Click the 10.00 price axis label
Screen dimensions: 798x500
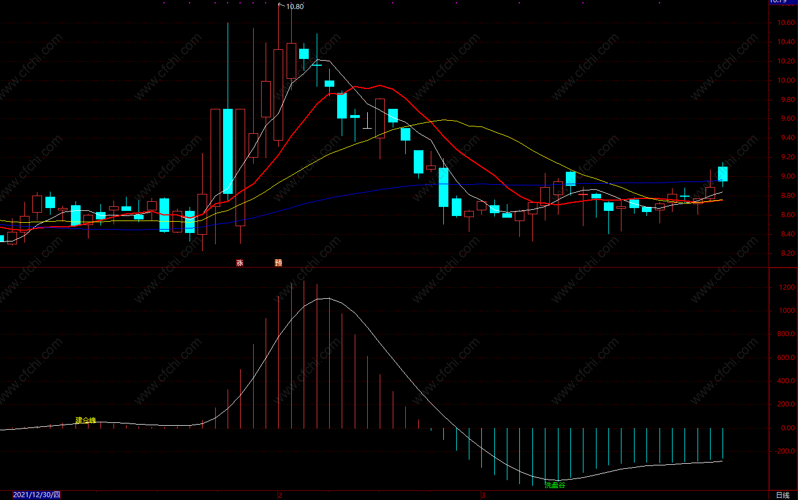(786, 80)
